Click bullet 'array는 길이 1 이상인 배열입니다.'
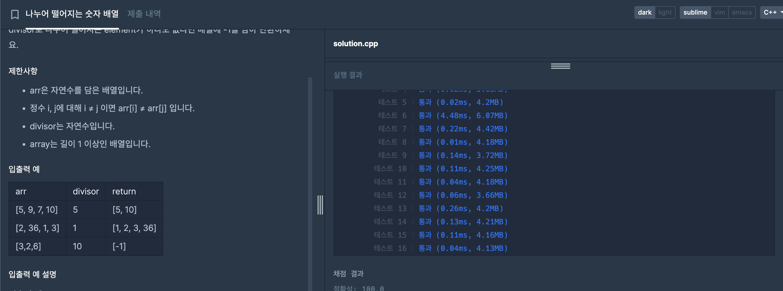This screenshot has height=291, width=783. (x=90, y=144)
